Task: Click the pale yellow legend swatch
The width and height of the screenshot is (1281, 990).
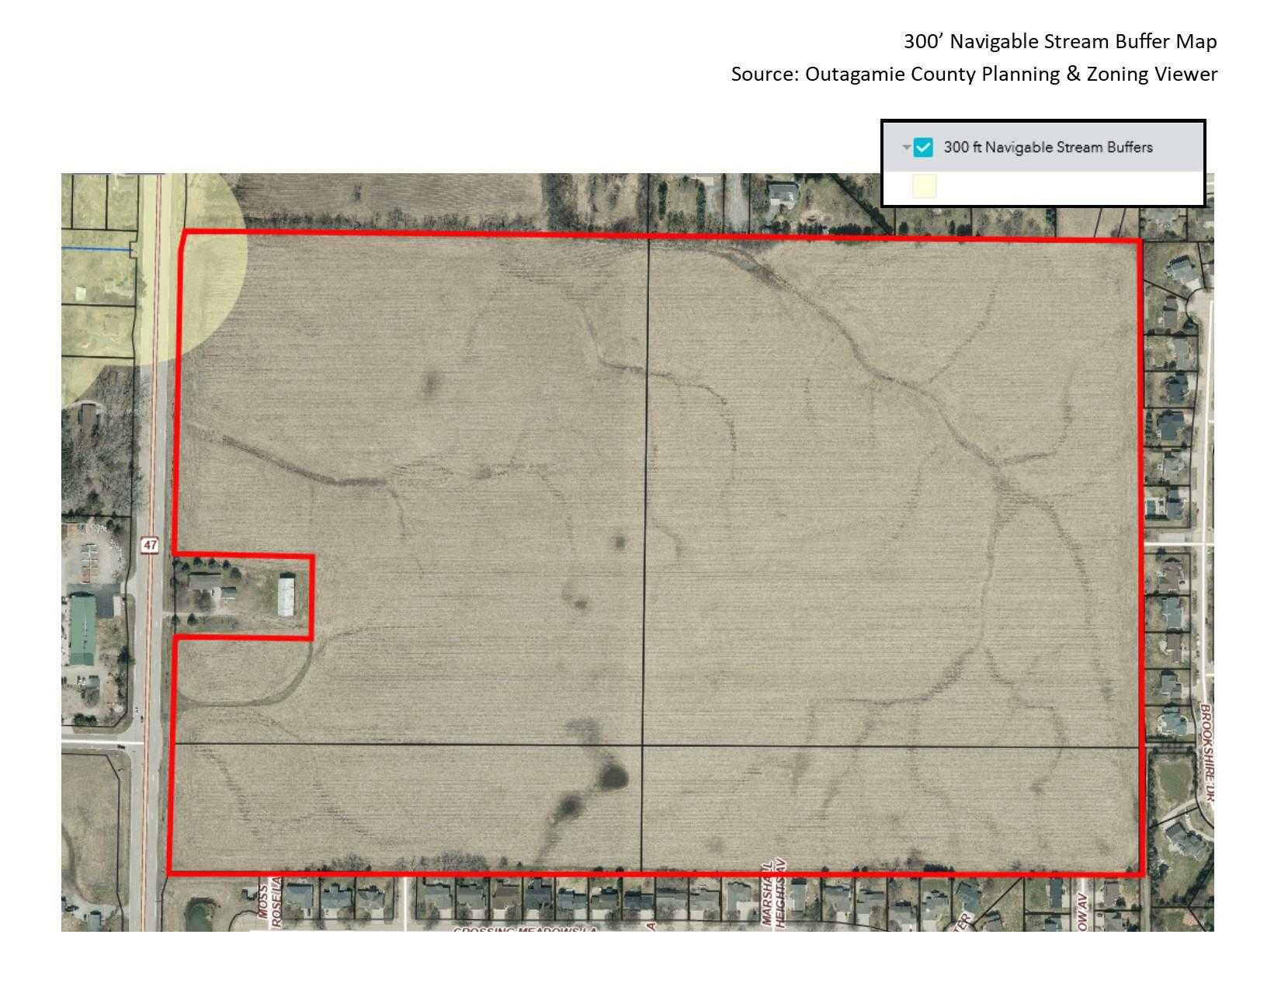Action: [x=924, y=186]
